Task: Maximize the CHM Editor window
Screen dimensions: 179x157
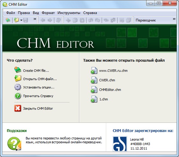Action: coord(159,3)
